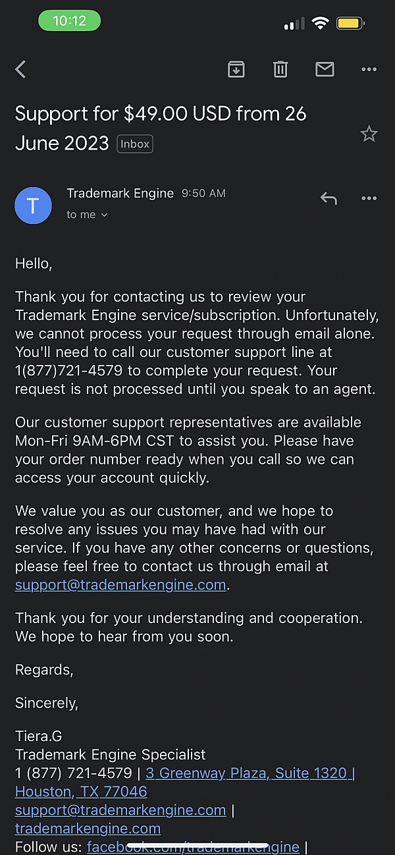395x855 pixels.
Task: Delete this email with trash icon
Action: click(280, 69)
